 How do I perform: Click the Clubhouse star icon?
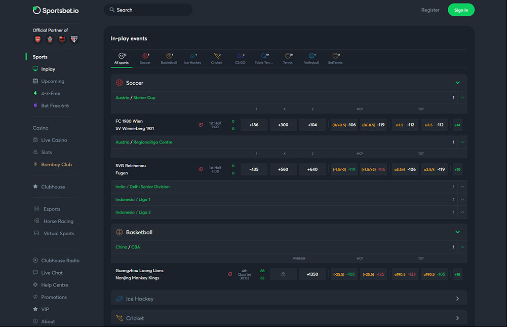35,187
